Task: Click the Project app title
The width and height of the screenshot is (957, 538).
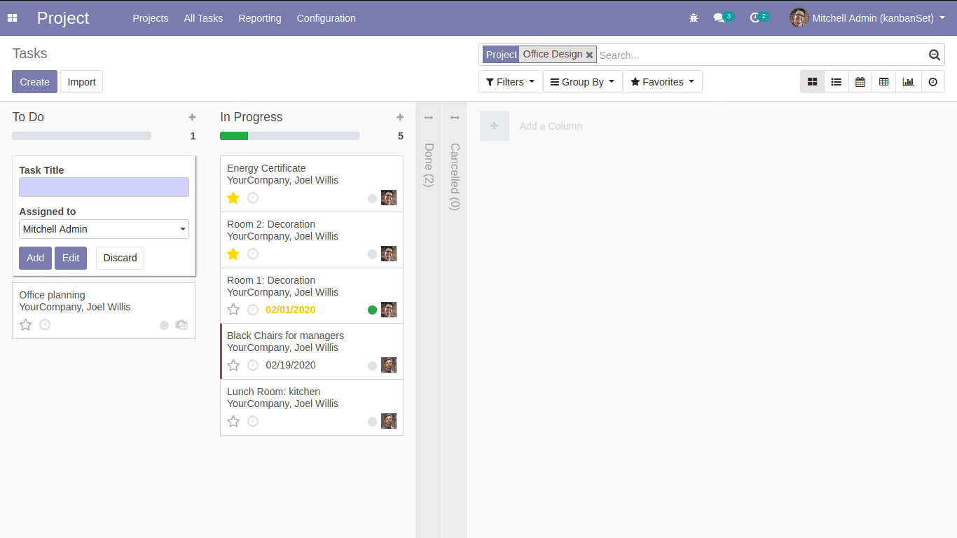Action: (63, 18)
